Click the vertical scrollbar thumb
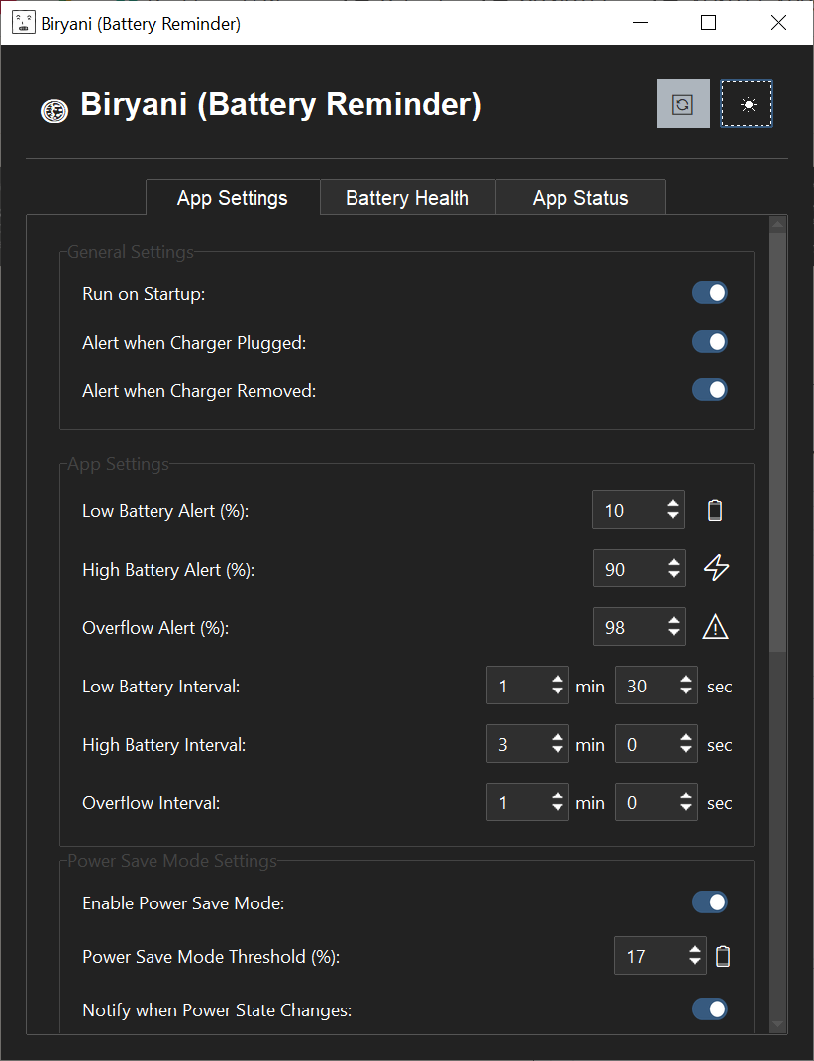 tap(778, 443)
